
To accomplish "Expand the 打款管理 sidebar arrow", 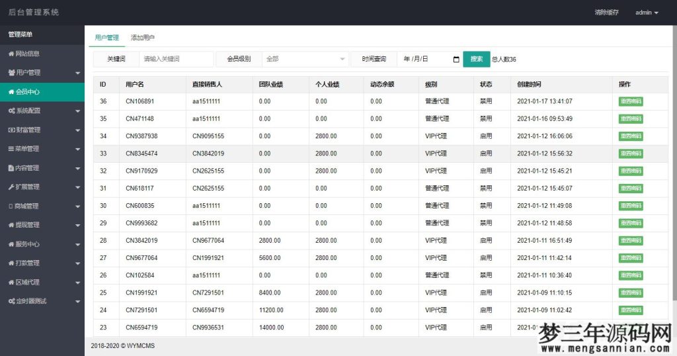I will click(78, 263).
